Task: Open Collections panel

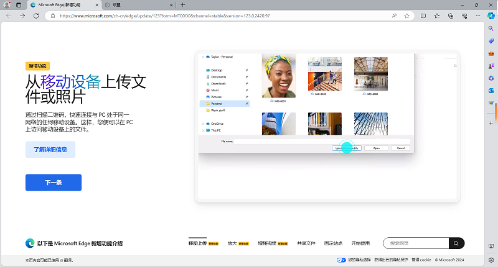Action: (x=451, y=16)
